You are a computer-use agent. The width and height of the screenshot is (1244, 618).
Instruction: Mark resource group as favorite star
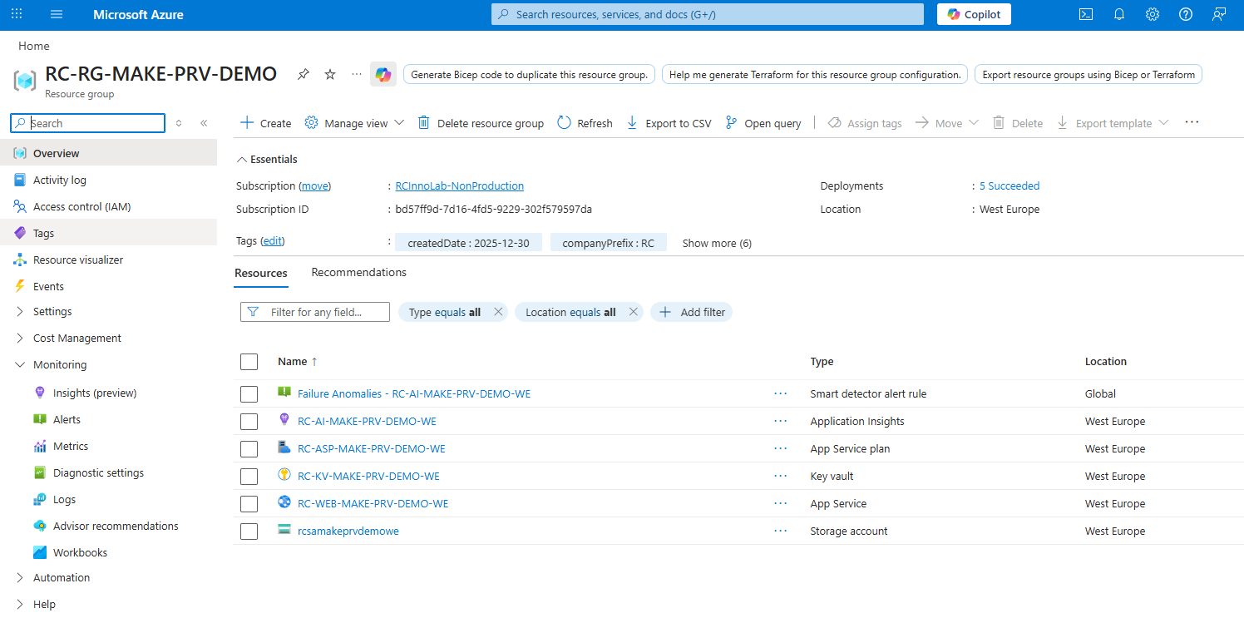click(330, 75)
